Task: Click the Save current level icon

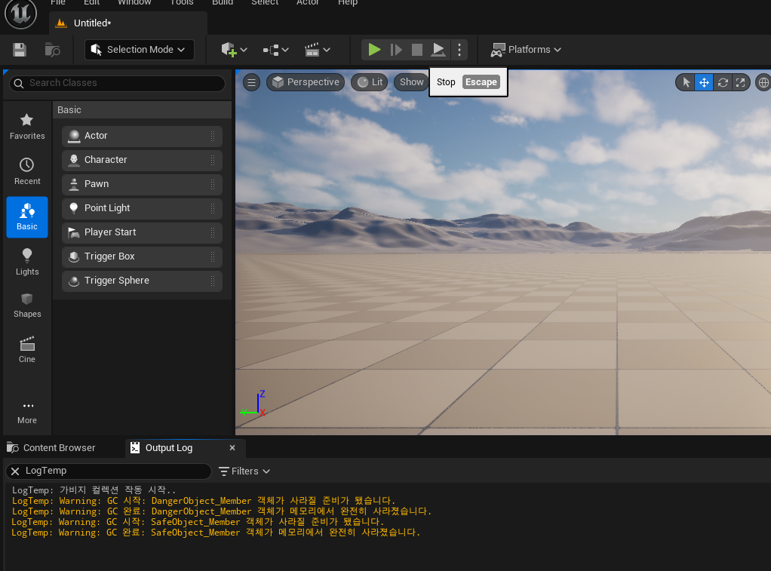Action: pos(19,50)
